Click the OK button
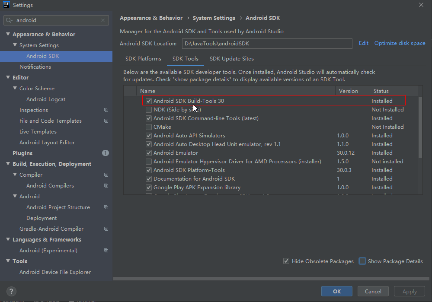The height and width of the screenshot is (302, 432). 337,291
